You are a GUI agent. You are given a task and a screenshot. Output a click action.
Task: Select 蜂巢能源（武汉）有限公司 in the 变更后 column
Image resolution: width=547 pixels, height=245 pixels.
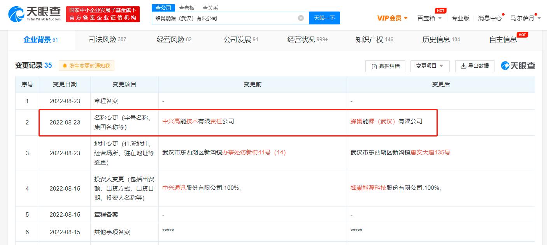[386, 121]
